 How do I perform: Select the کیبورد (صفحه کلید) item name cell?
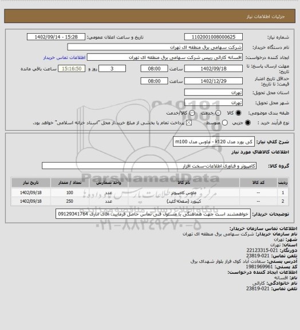click(184, 202)
